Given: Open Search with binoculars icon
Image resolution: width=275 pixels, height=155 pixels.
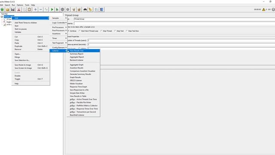Looking at the screenshot, I should pyautogui.click(x=85, y=9).
